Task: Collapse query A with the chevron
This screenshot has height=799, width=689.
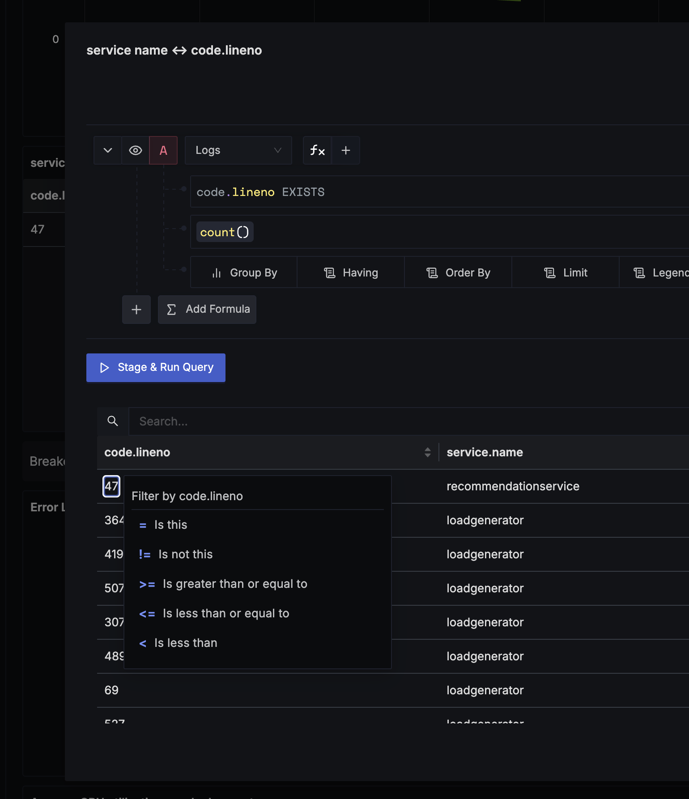Action: [x=108, y=150]
